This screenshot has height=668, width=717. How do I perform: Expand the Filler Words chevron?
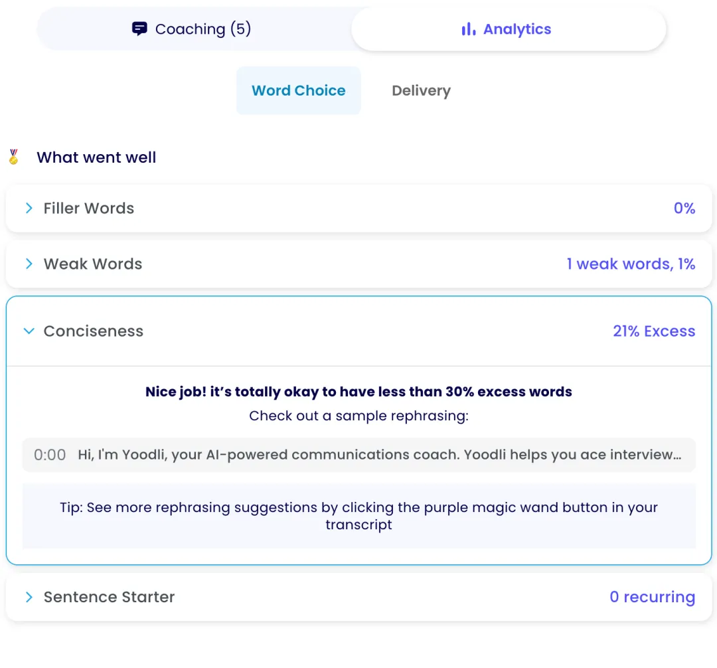tap(29, 208)
